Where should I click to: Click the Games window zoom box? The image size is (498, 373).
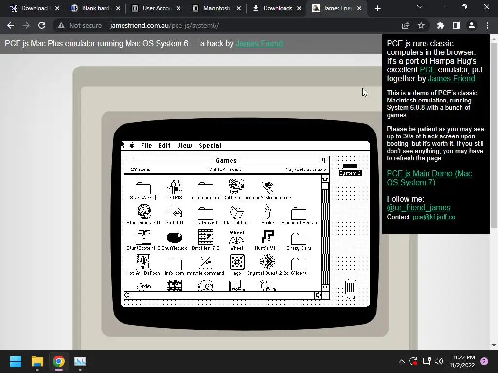click(x=322, y=160)
